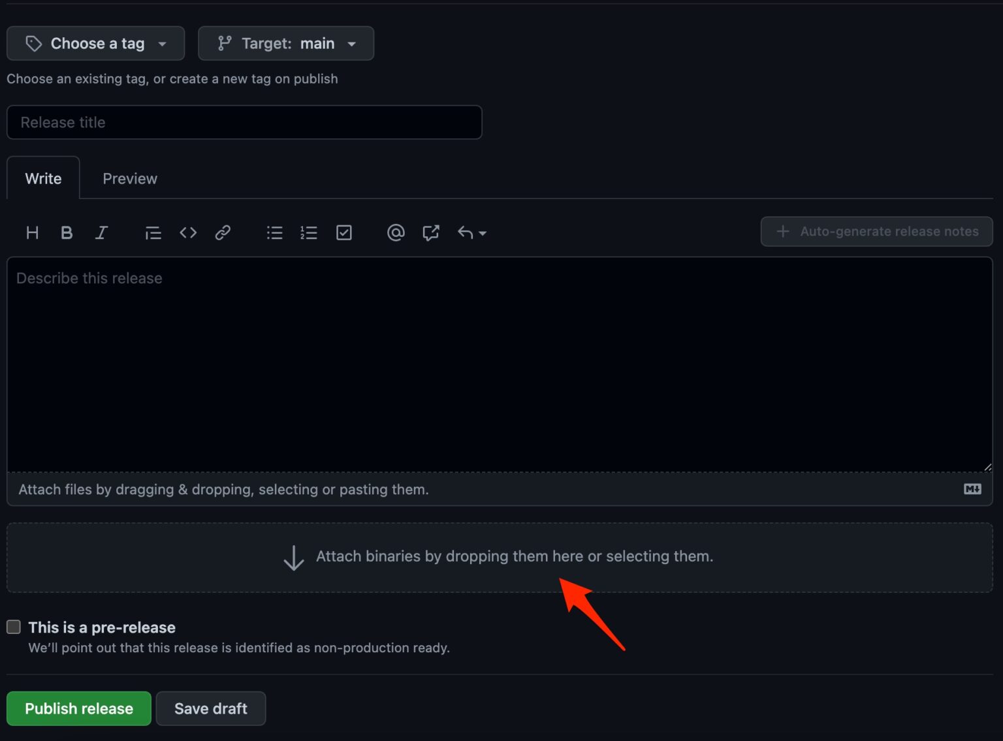This screenshot has width=1003, height=741.
Task: Click the Release title input field
Action: (x=244, y=122)
